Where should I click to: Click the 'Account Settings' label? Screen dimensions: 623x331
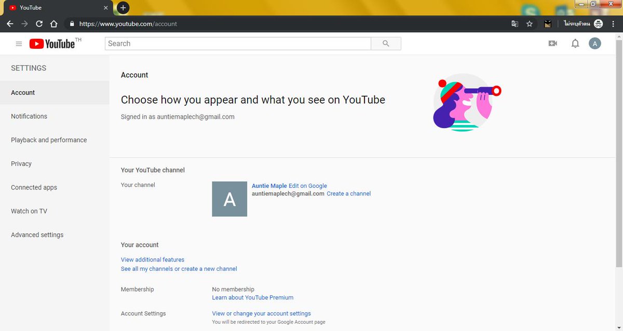(143, 313)
